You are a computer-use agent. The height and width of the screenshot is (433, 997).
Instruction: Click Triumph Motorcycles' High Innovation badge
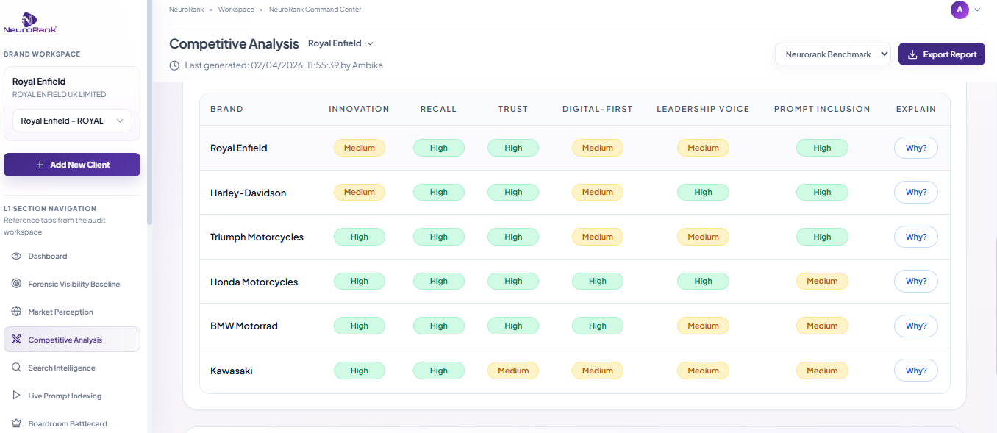(x=360, y=237)
